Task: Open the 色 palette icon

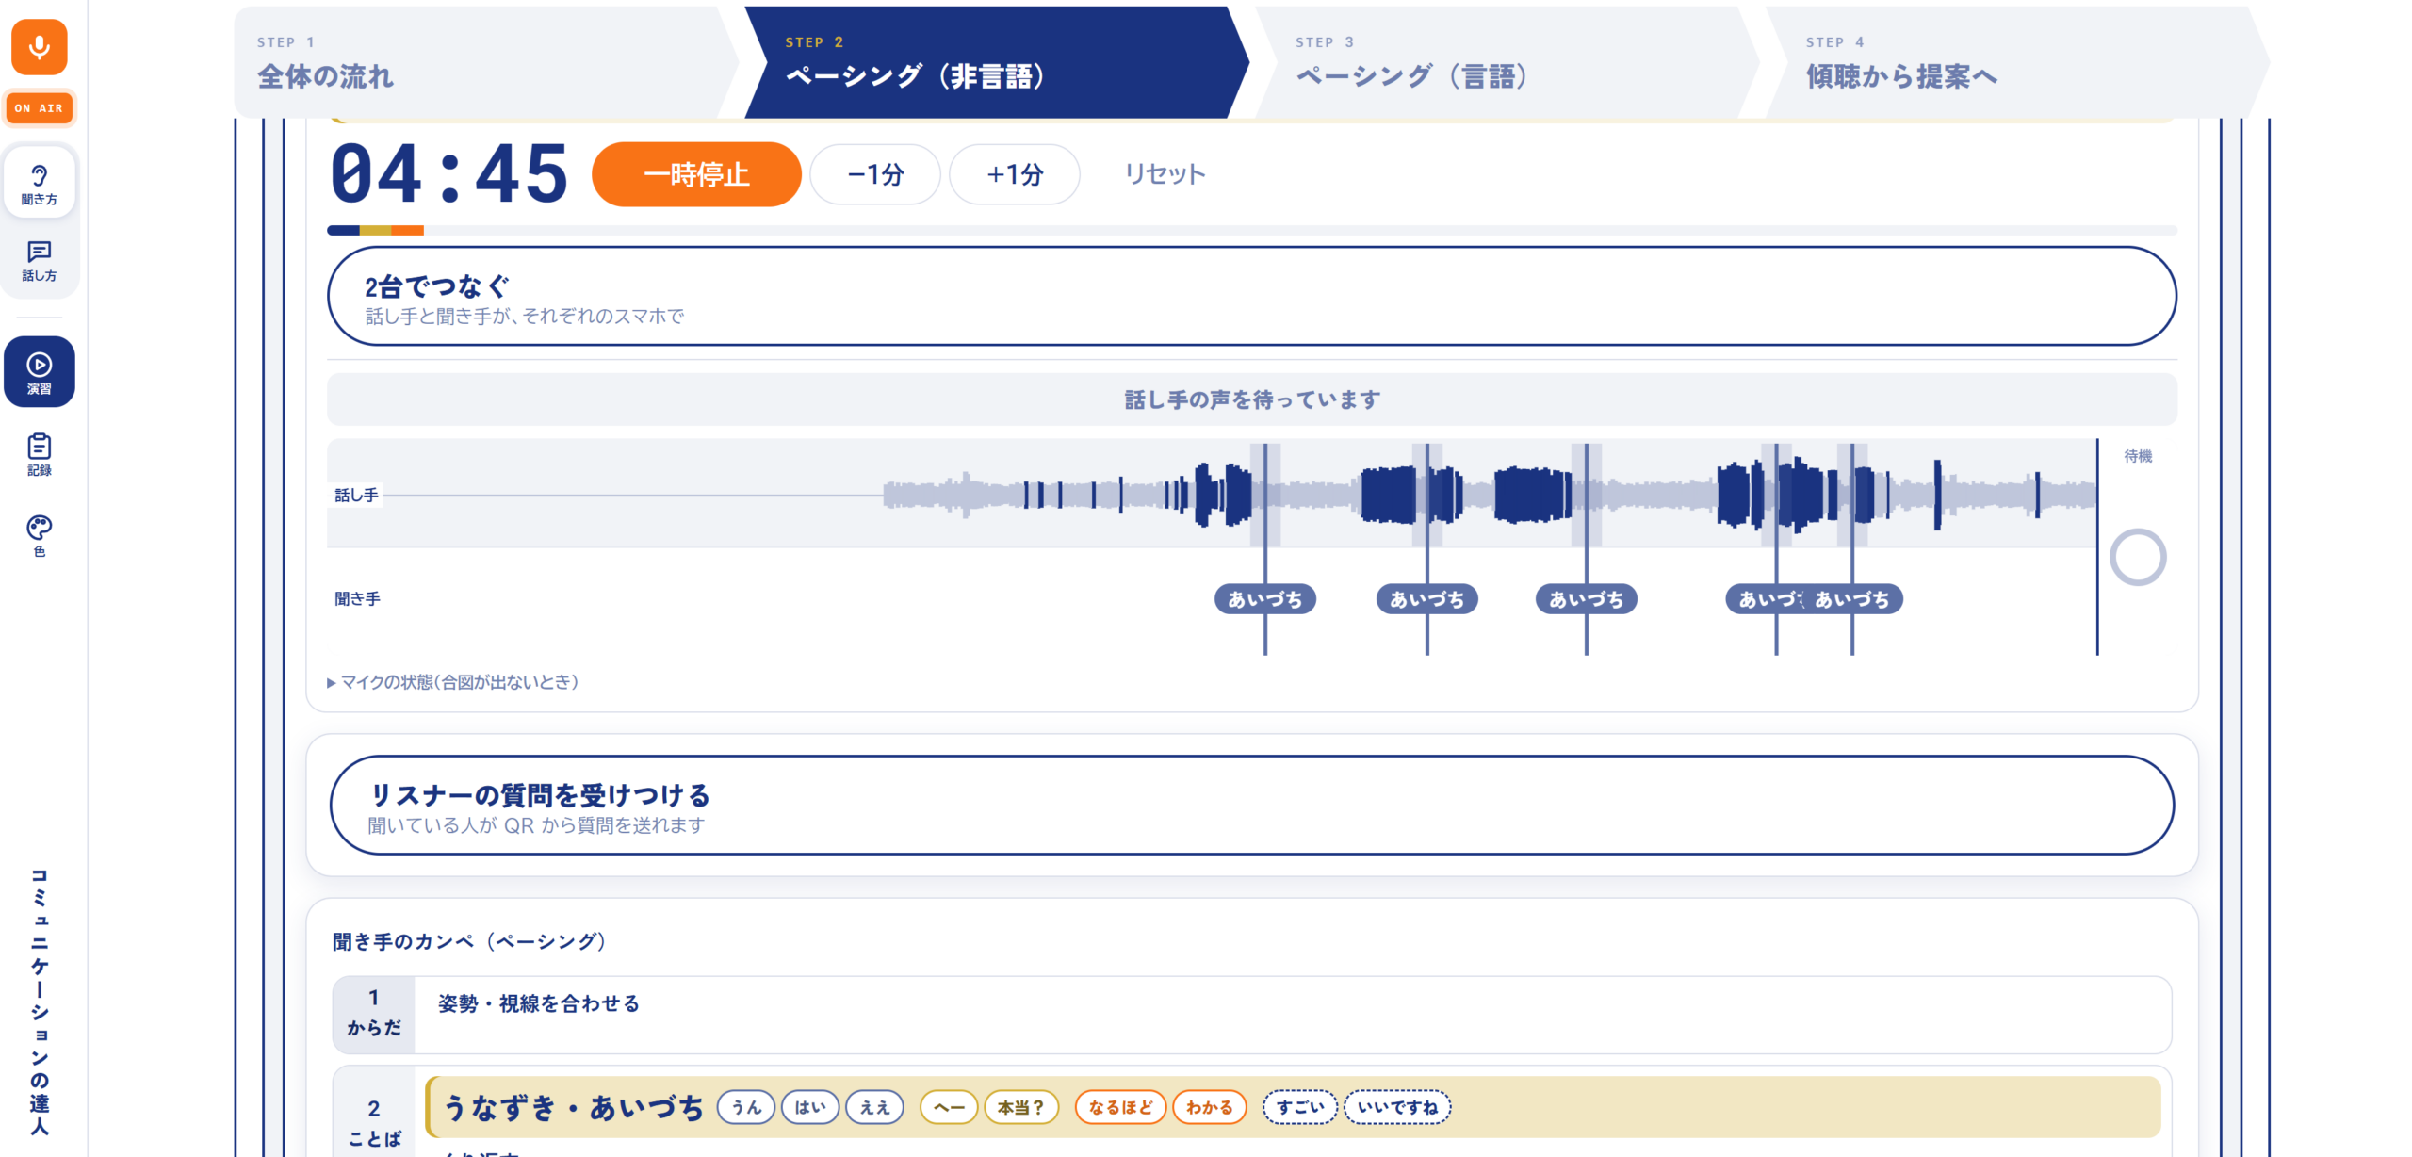Action: pyautogui.click(x=39, y=536)
